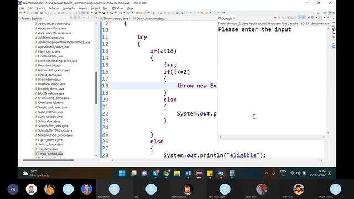Open the Run menu
Viewport: 354px width, 199px height.
pos(106,8)
